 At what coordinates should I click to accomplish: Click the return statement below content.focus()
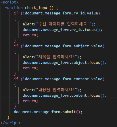[x=30, y=101]
